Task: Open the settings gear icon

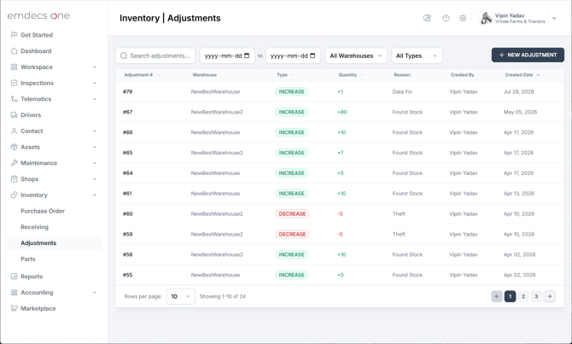Action: click(463, 18)
